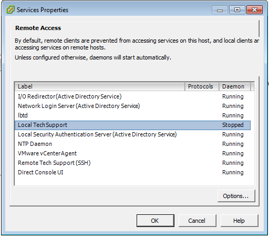Click the vSphere icon in title bar

(x=11, y=9)
